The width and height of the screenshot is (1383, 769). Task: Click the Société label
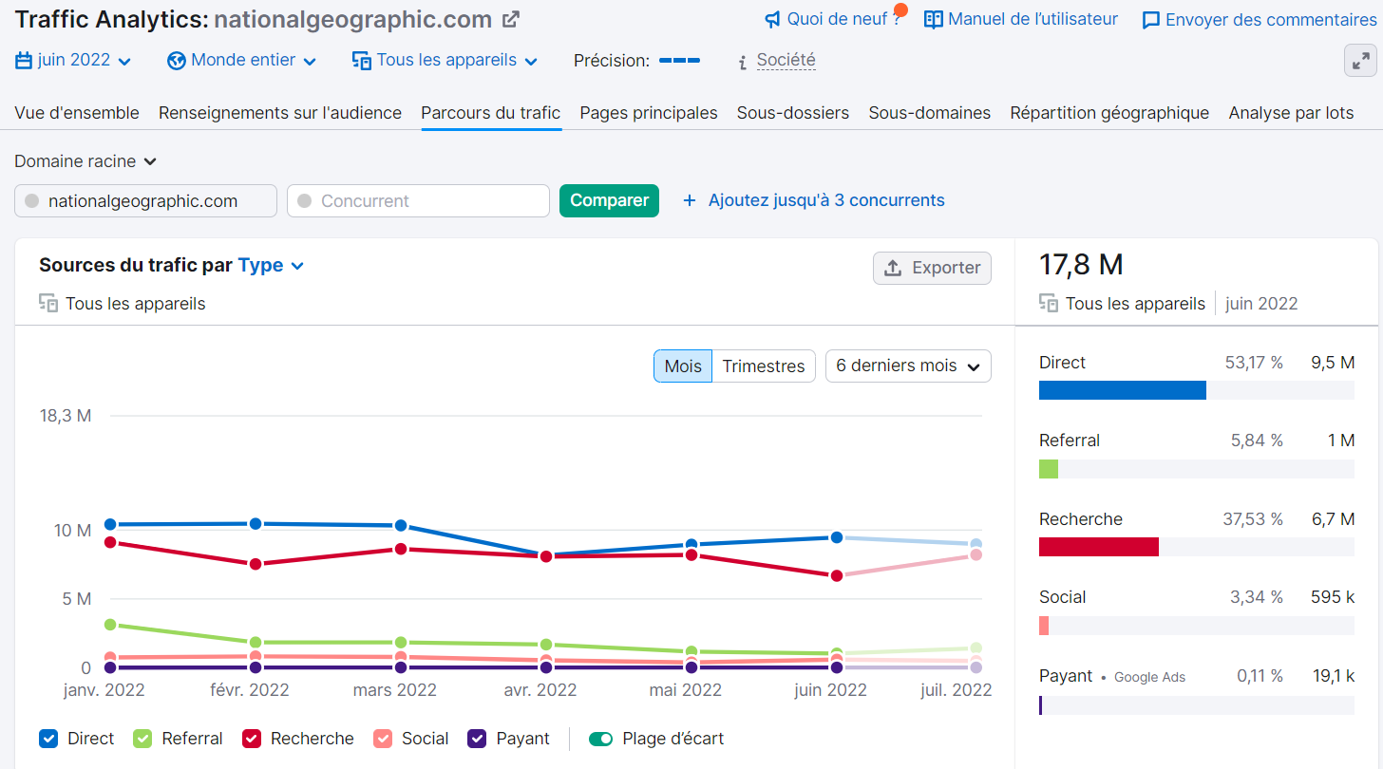[x=786, y=61]
